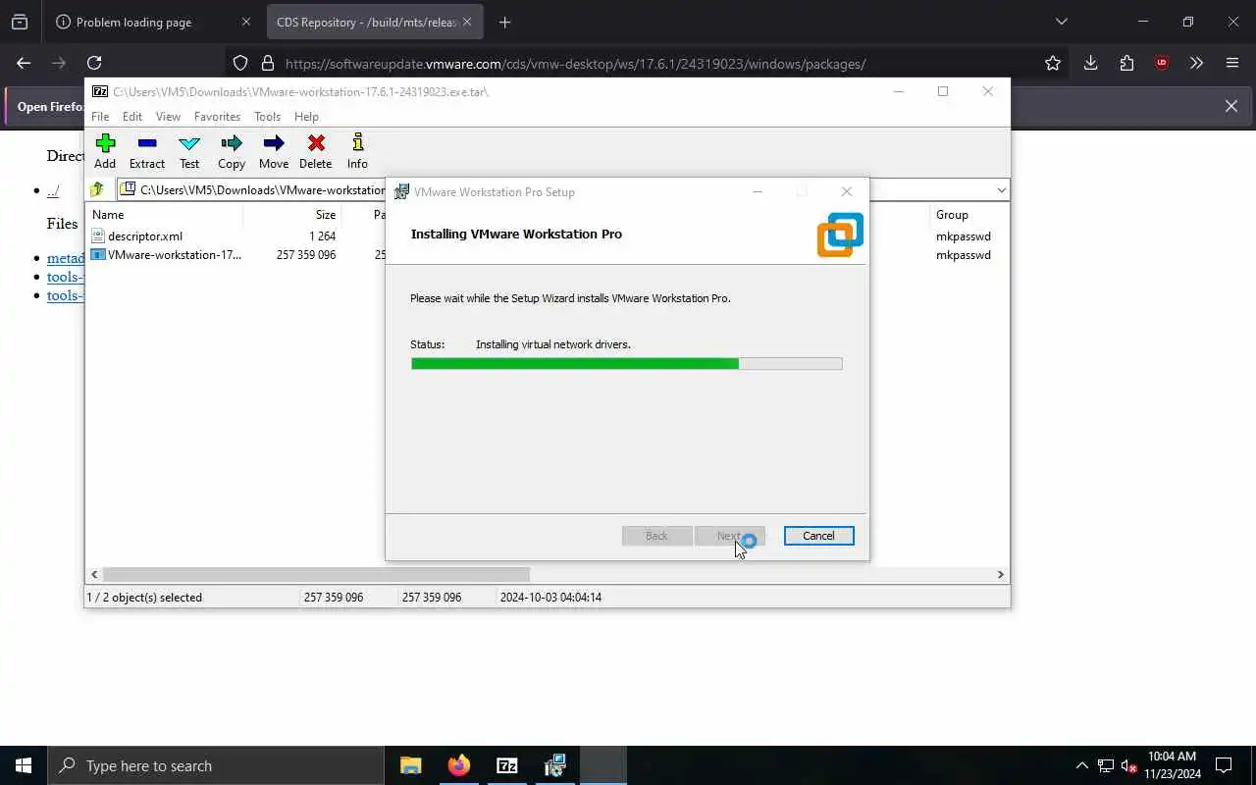Bookmark this page with star icon
Viewport: 1256px width, 785px height.
tap(1053, 64)
